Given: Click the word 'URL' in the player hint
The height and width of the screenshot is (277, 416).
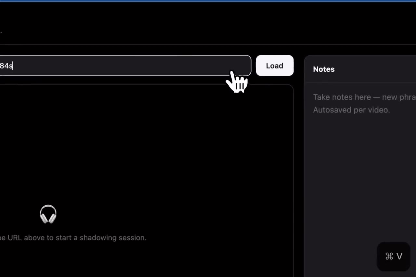Looking at the screenshot, I should [x=15, y=238].
